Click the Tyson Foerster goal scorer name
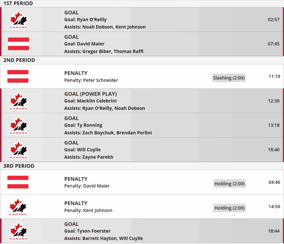The height and width of the screenshot is (244, 284). pos(94,231)
